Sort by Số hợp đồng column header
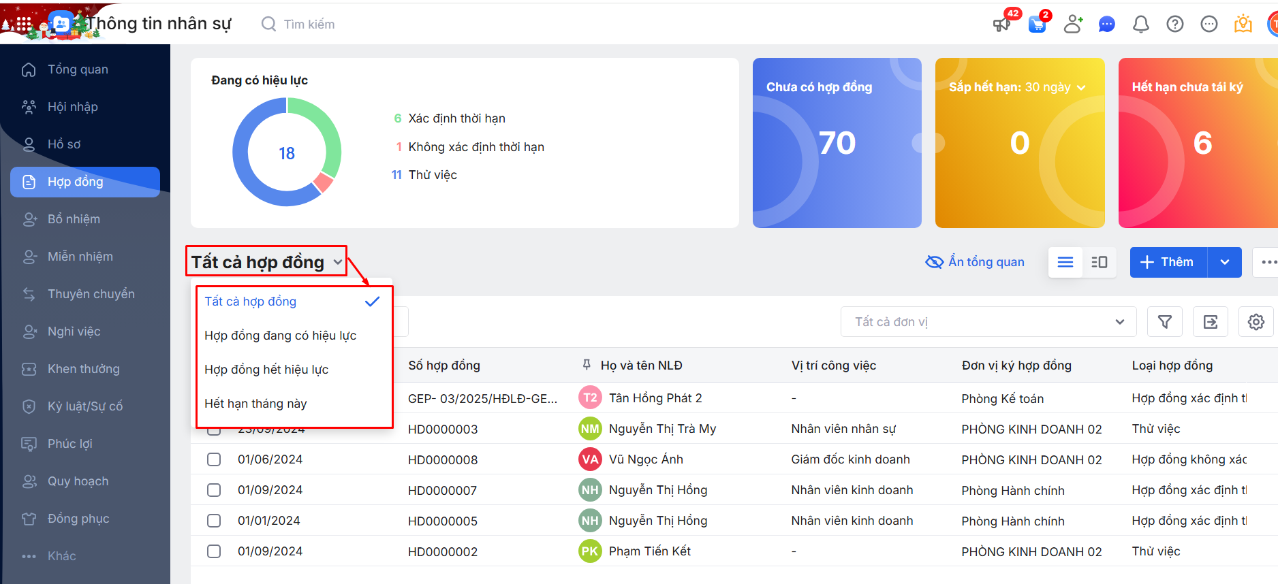Image resolution: width=1278 pixels, height=584 pixels. [444, 366]
